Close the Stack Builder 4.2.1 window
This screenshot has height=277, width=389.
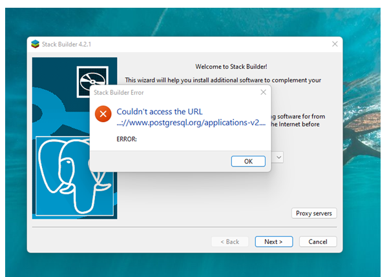point(334,43)
